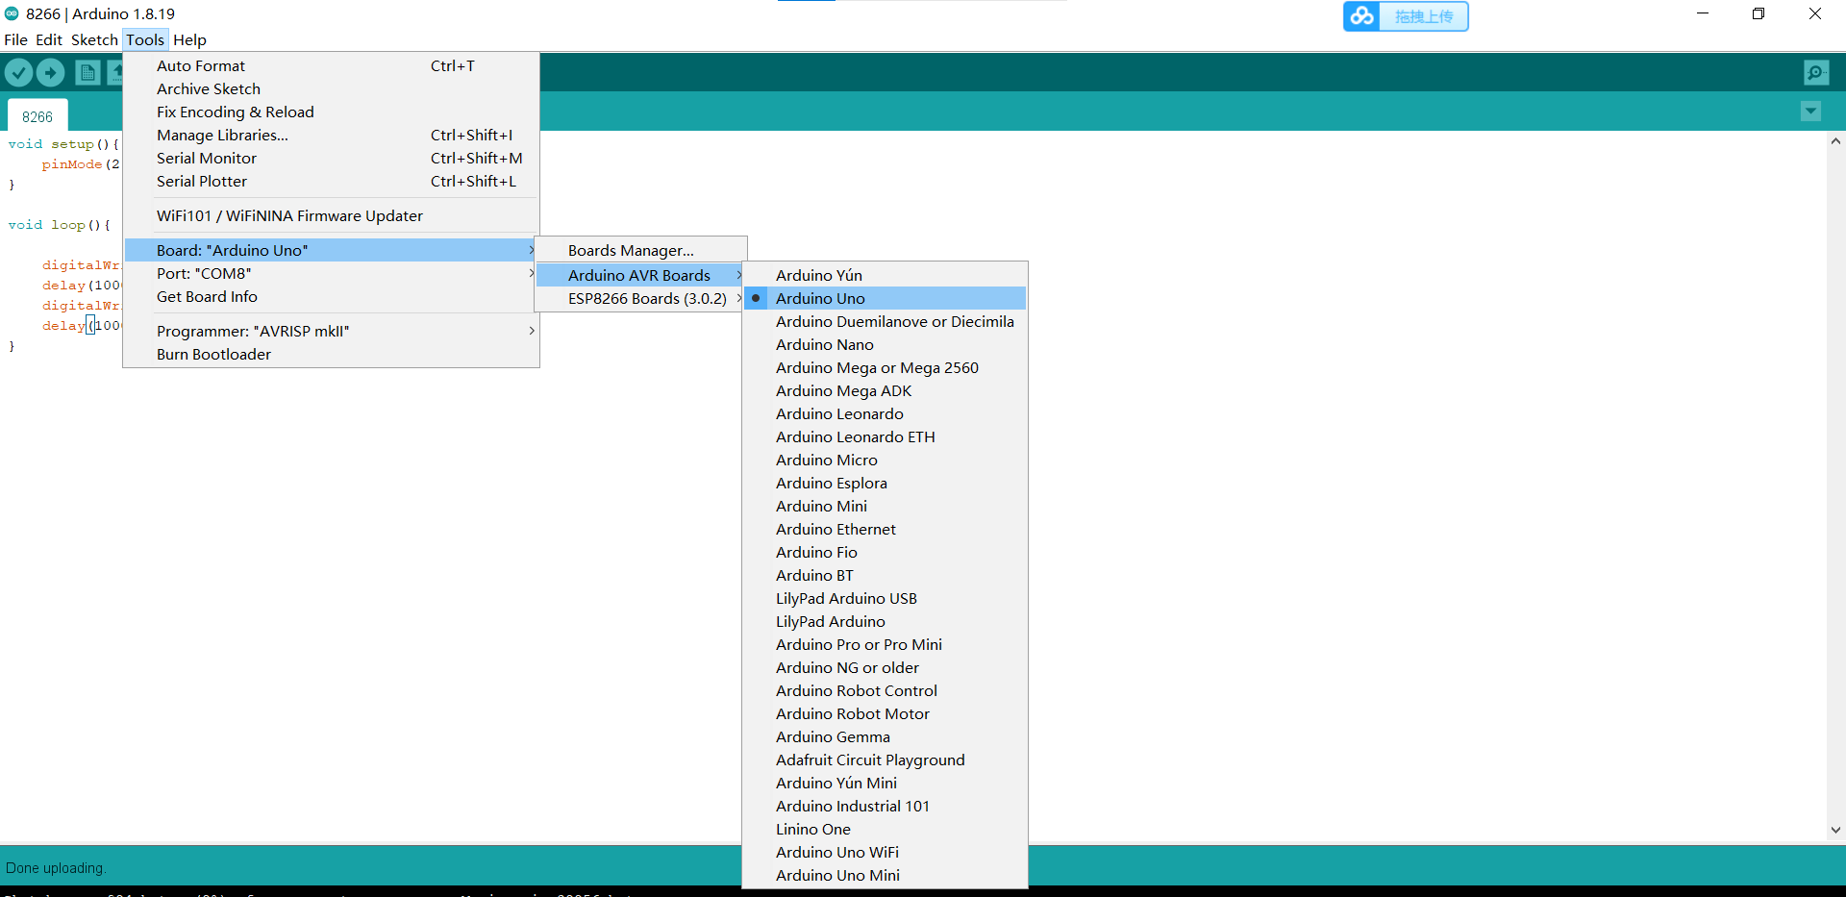The image size is (1846, 897).
Task: Click Archive Sketch
Action: pos(331,88)
